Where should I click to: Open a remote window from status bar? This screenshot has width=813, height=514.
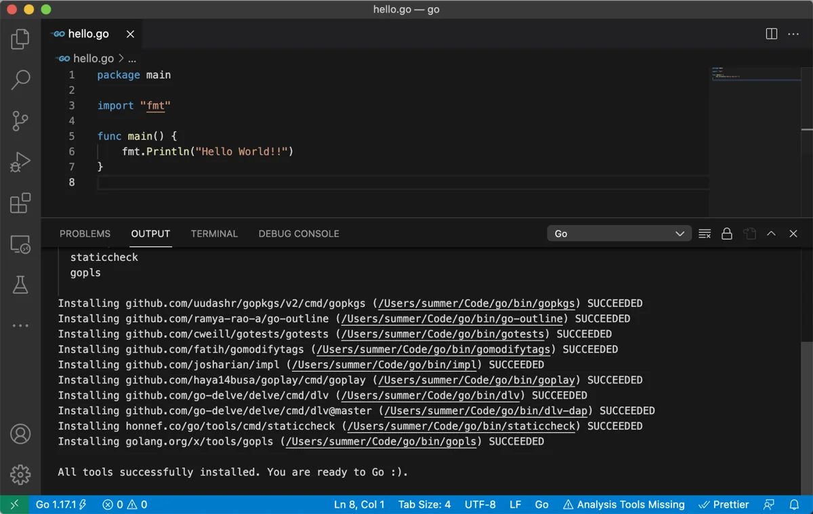[x=14, y=505]
